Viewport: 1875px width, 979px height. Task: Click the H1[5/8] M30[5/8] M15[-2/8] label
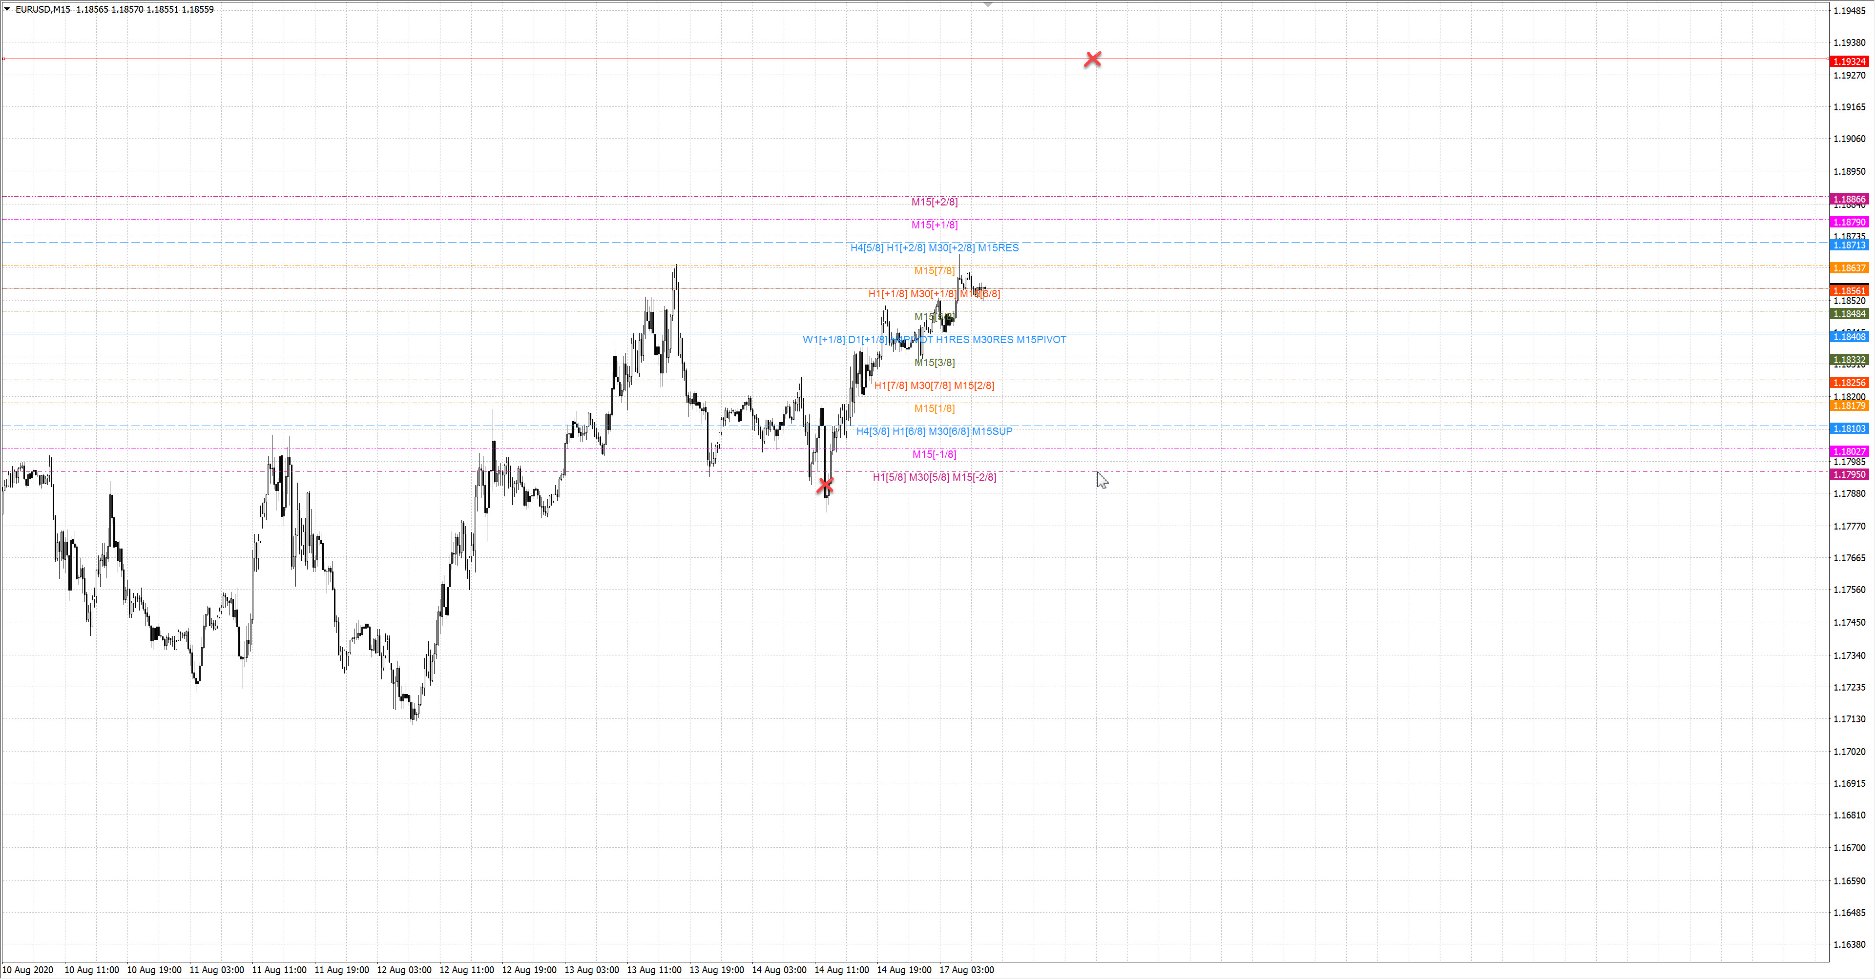[x=934, y=477]
